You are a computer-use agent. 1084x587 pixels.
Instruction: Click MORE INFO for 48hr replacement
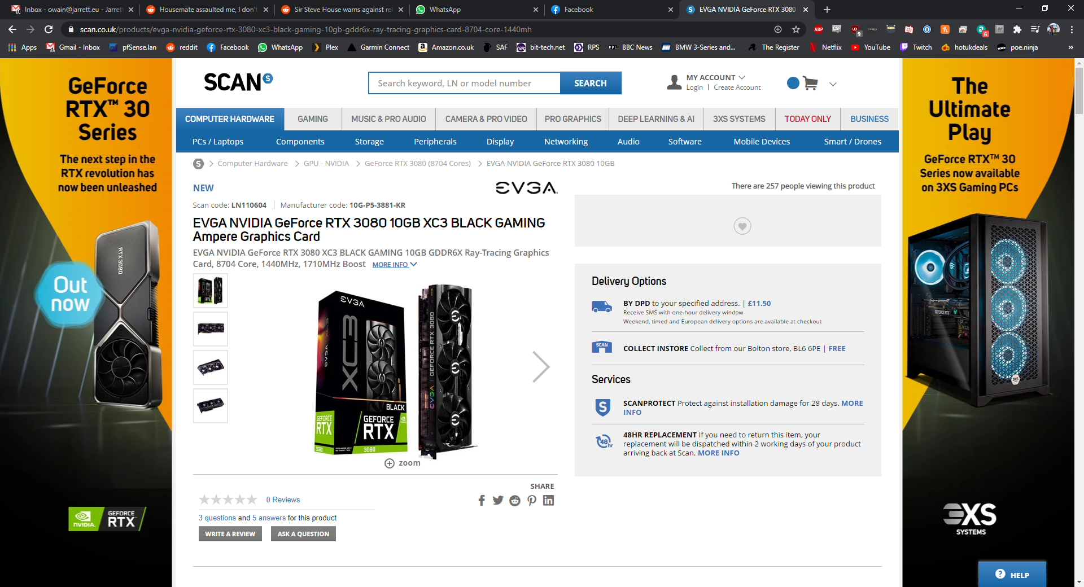point(719,453)
